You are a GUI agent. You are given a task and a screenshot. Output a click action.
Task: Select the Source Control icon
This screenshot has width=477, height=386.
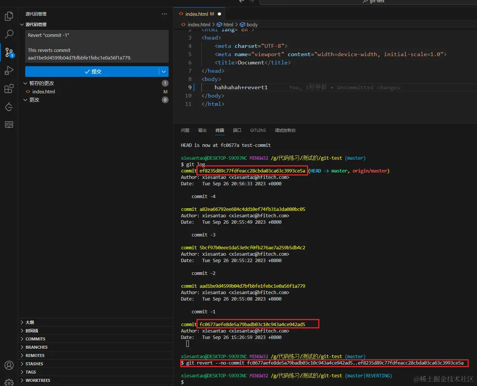pos(9,52)
